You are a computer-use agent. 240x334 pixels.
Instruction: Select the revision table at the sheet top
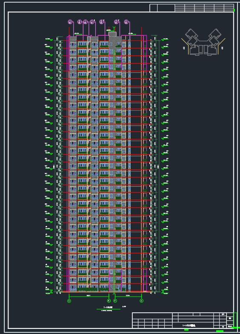191,8
